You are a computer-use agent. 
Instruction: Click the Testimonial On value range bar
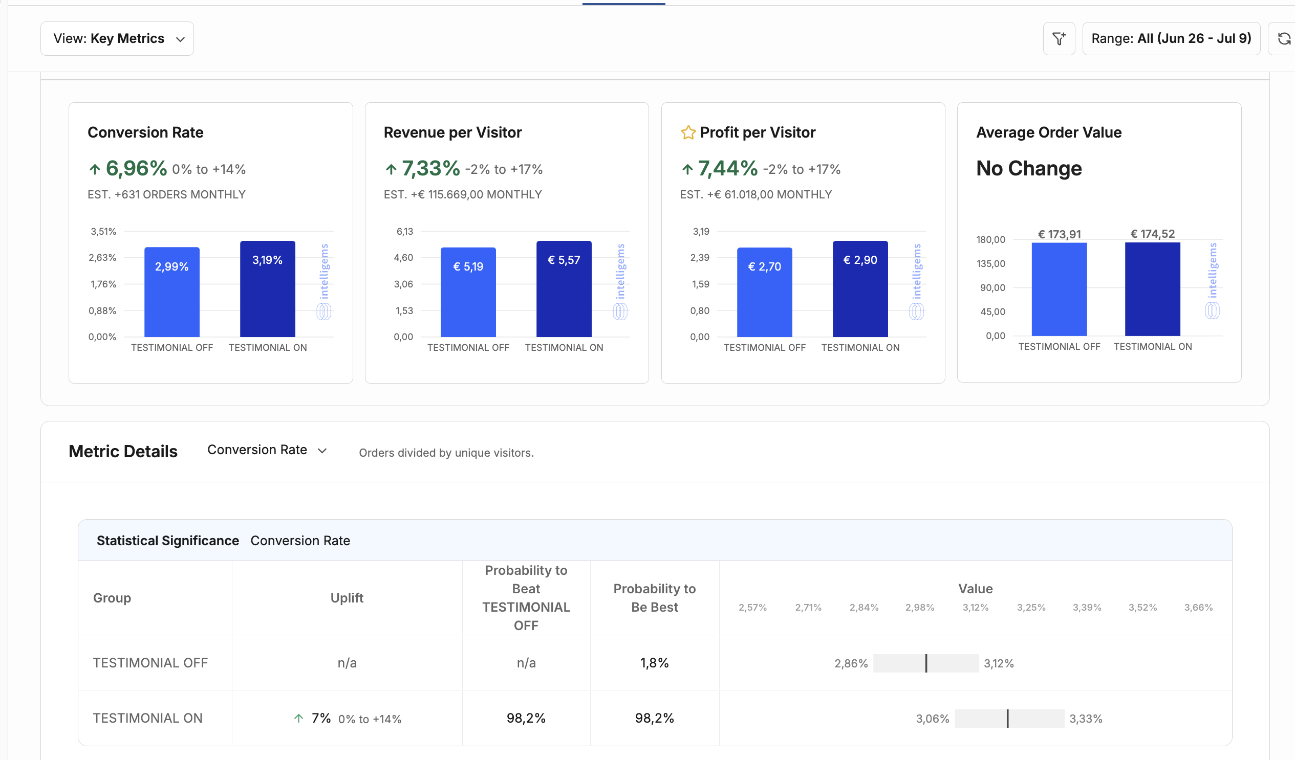(1009, 719)
